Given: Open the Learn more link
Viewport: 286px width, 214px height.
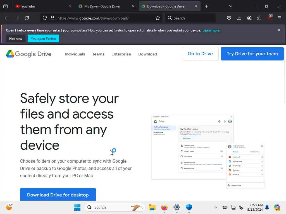Looking at the screenshot, I should 211,30.
